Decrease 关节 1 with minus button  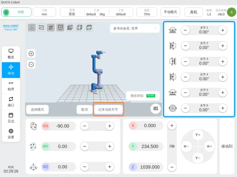pos(185,30)
